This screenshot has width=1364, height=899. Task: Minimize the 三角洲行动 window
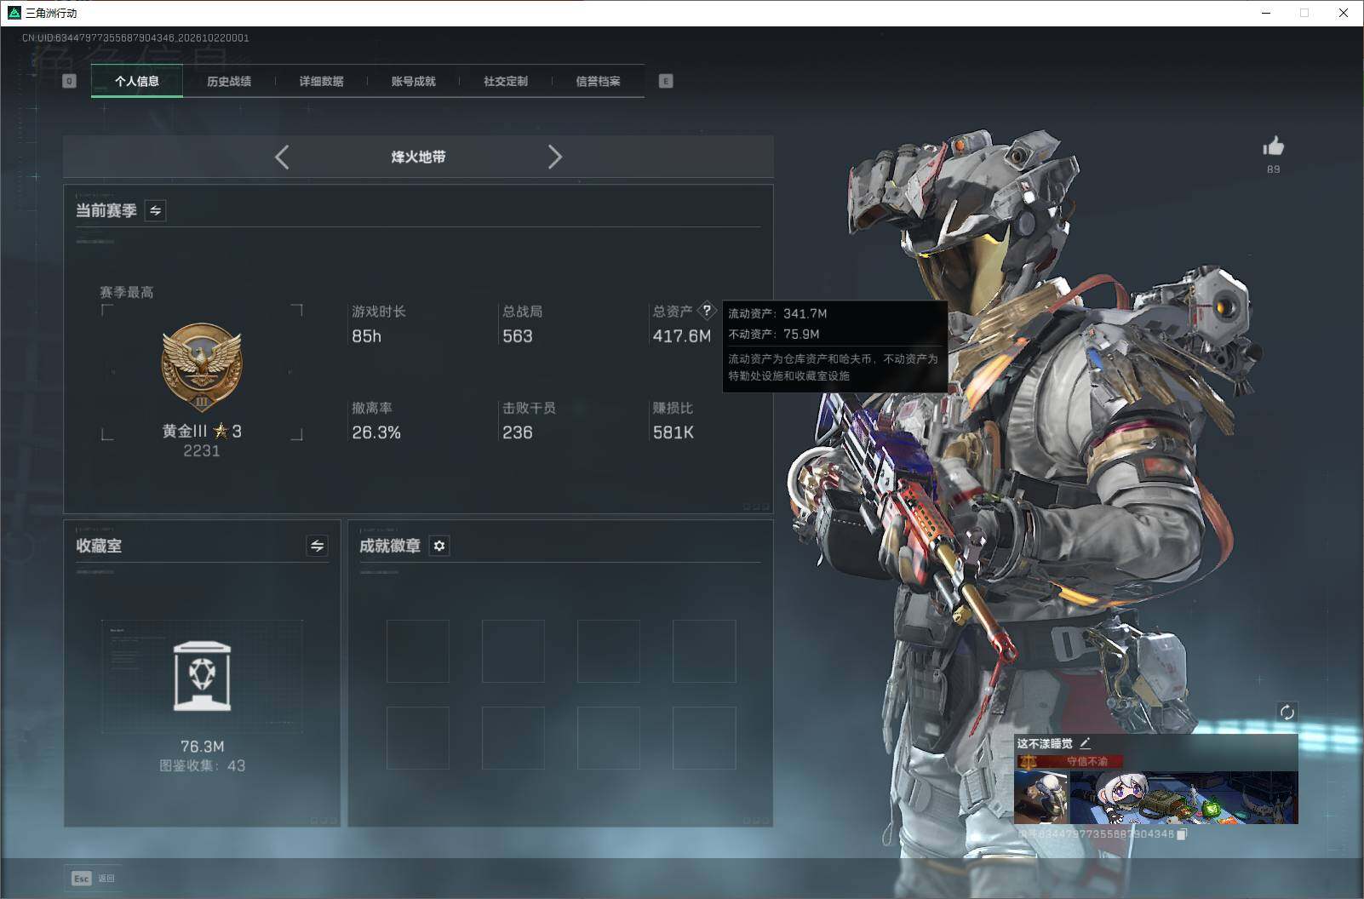tap(1266, 13)
